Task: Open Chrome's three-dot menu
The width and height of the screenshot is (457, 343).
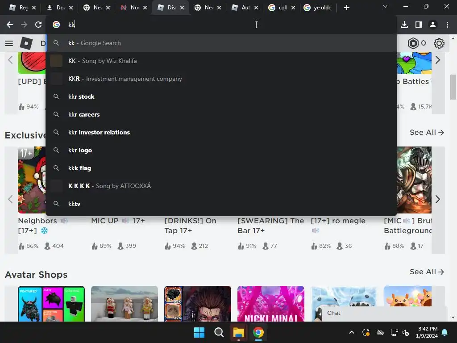Action: tap(447, 25)
